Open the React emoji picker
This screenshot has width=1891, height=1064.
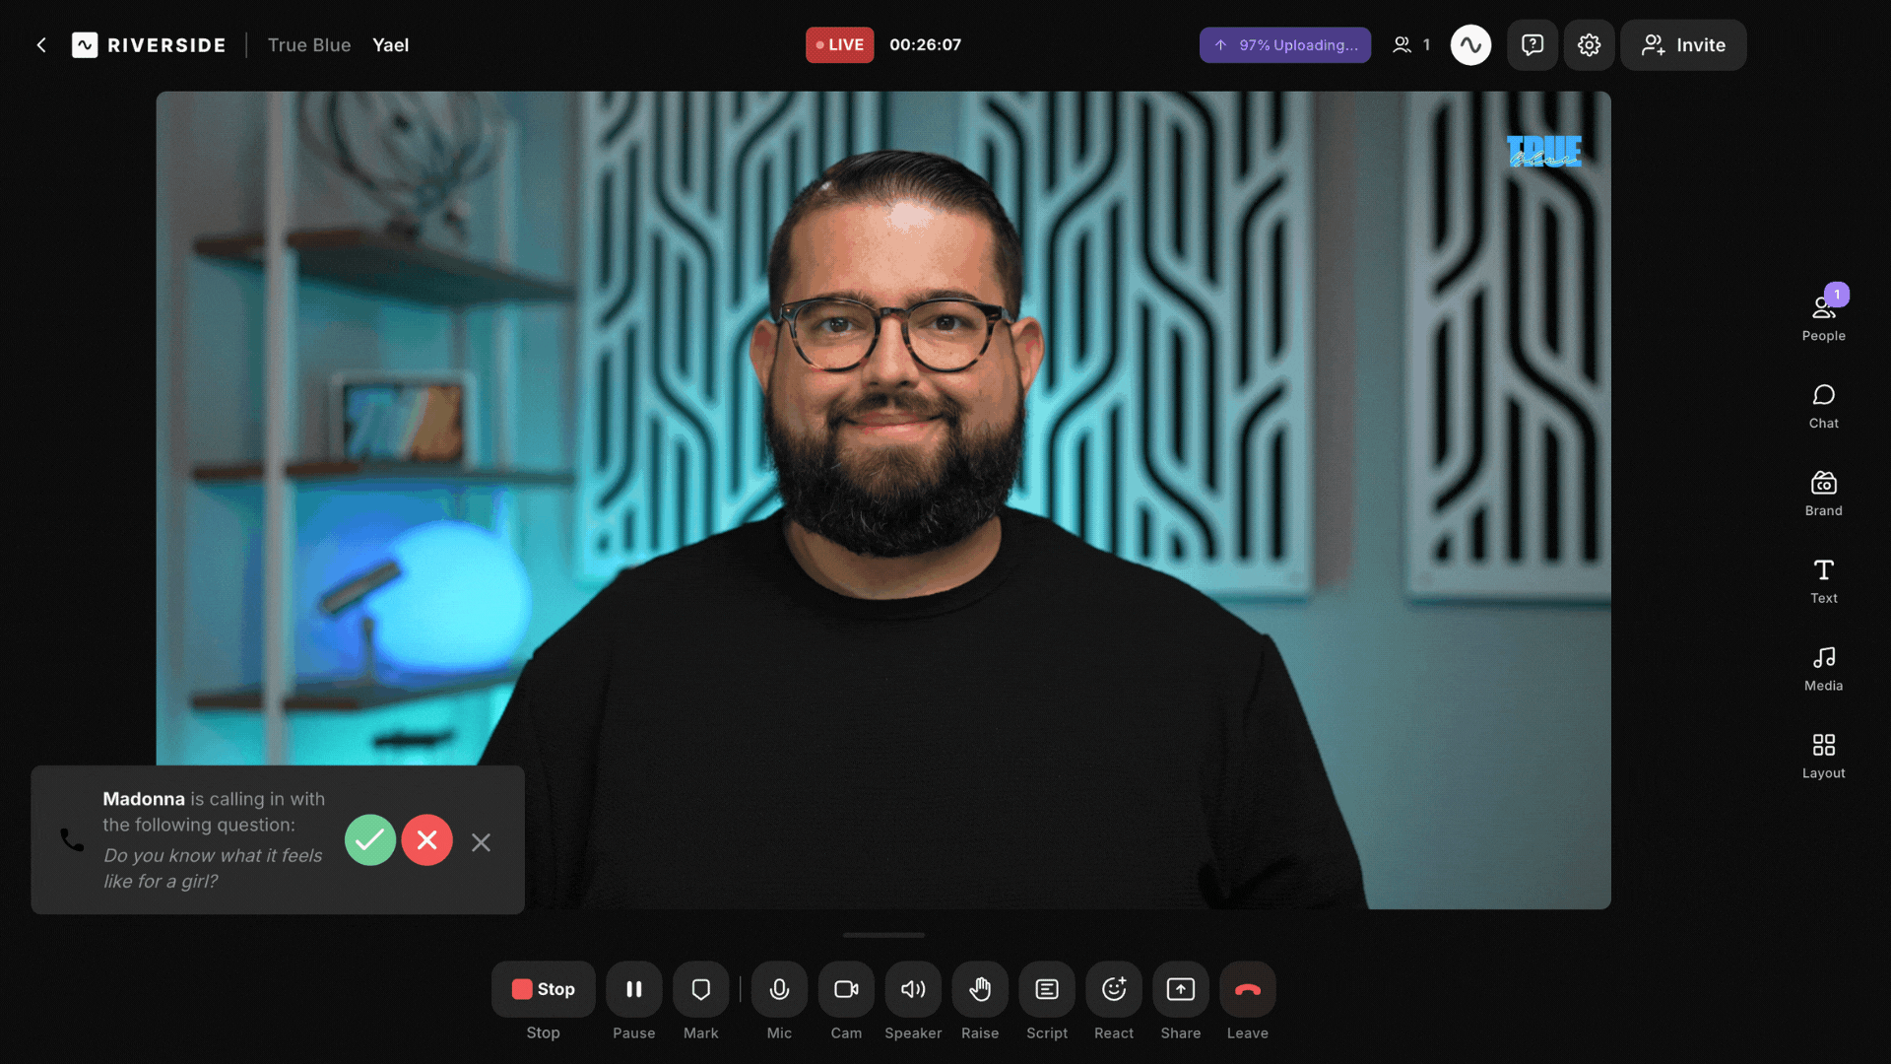click(1114, 989)
